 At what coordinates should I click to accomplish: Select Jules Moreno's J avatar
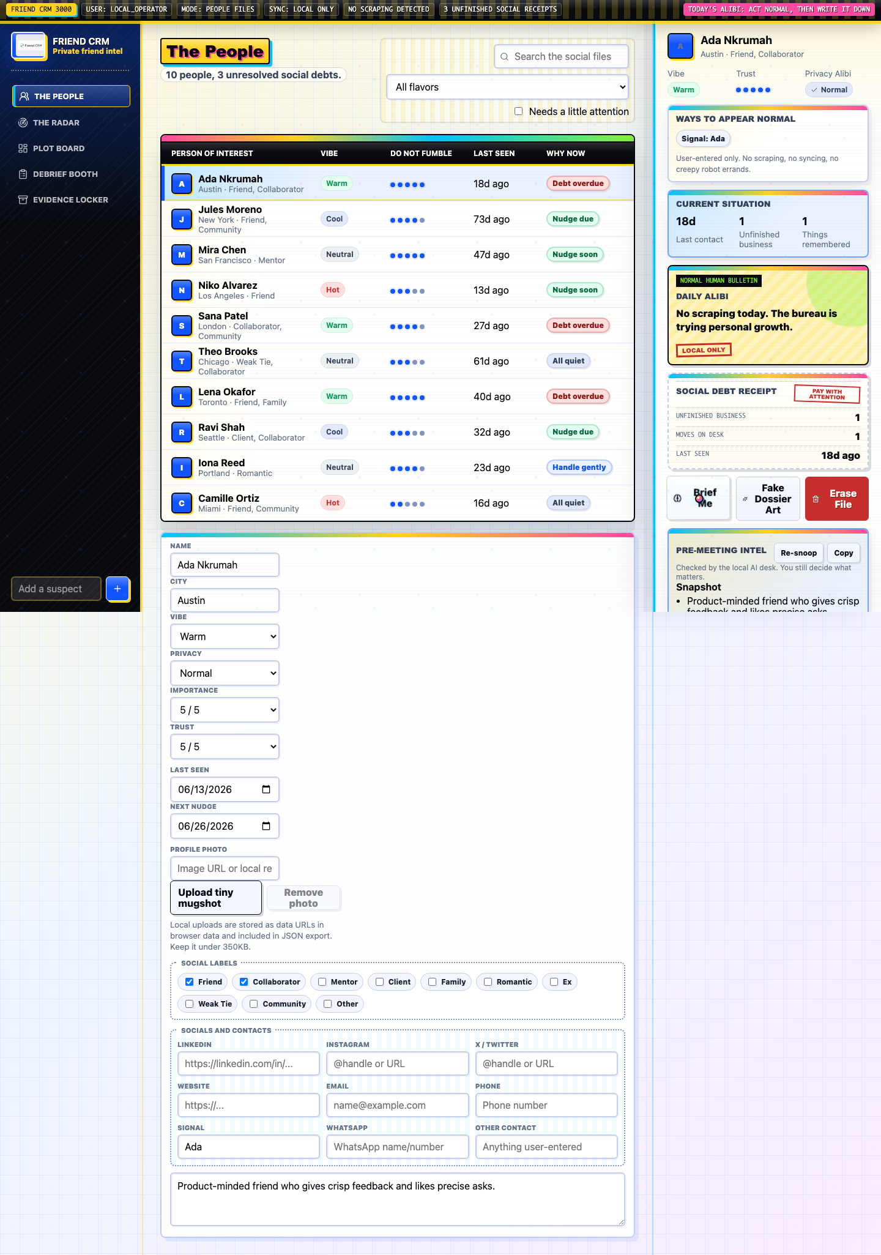point(182,219)
